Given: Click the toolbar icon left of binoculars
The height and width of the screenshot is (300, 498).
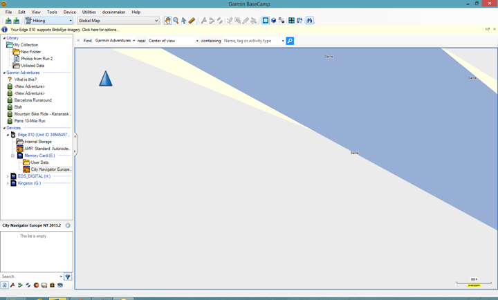Looking at the screenshot, I should pyautogui.click(x=299, y=21).
